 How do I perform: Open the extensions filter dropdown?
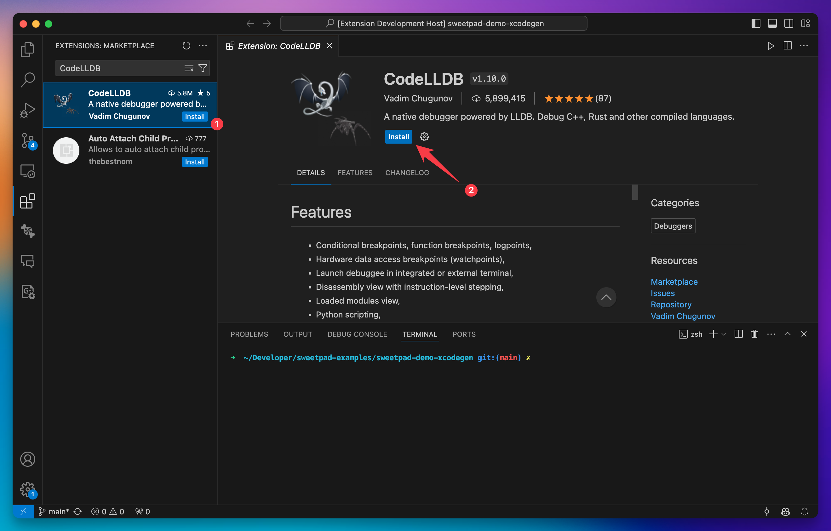pos(203,68)
